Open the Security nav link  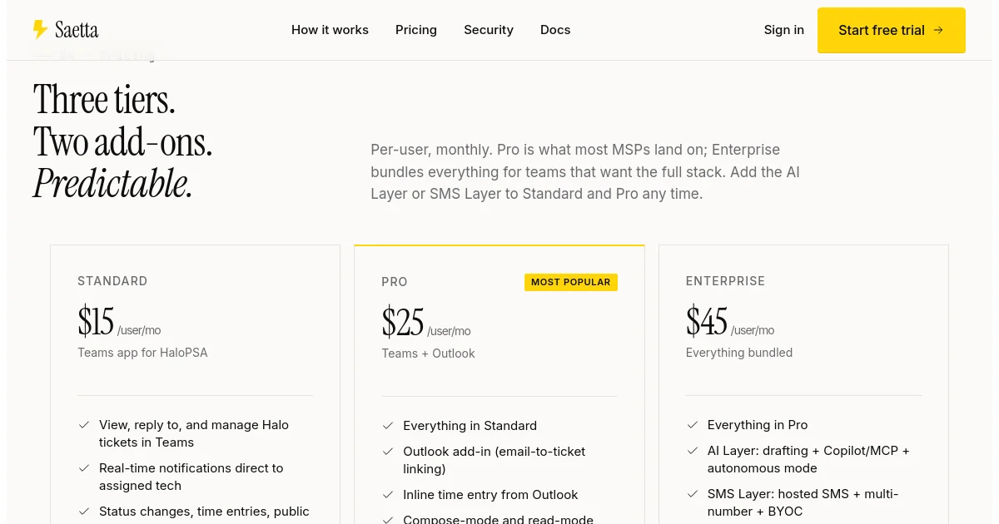coord(489,30)
